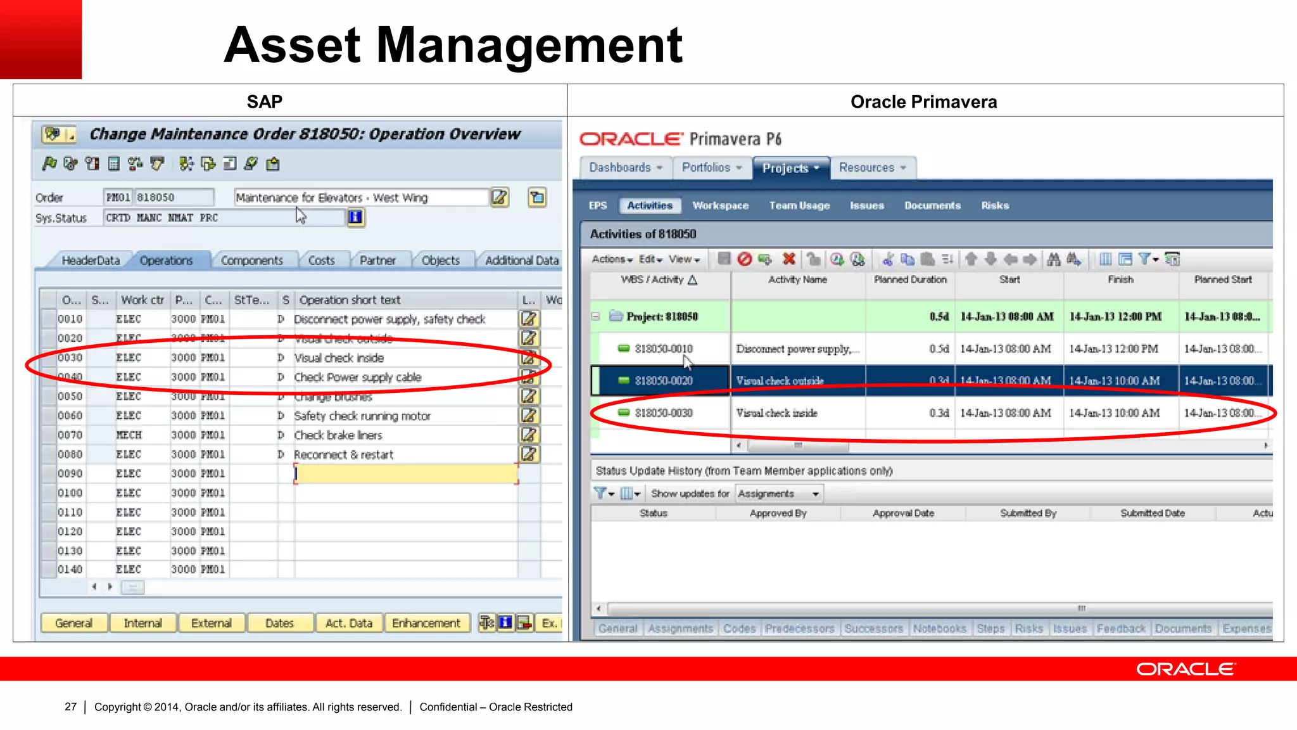Click the Internal button
Viewport: 1297px width, 730px height.
(x=142, y=623)
